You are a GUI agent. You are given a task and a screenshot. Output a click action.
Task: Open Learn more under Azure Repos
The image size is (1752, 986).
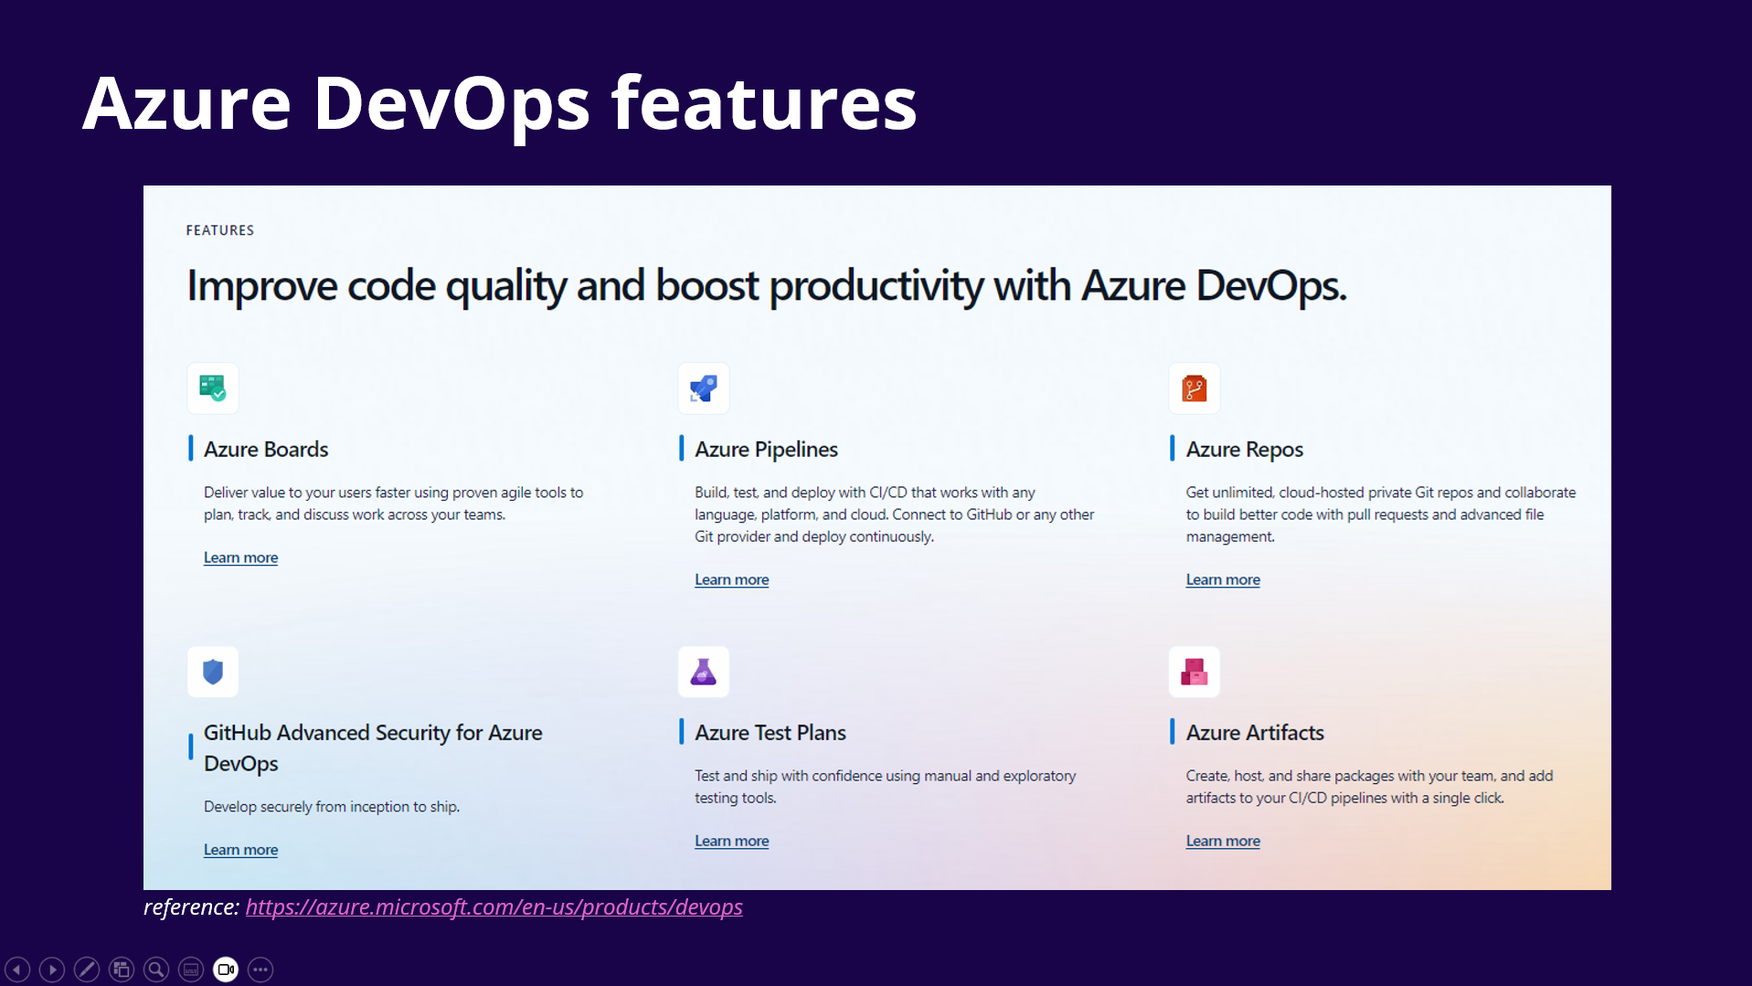click(1223, 579)
